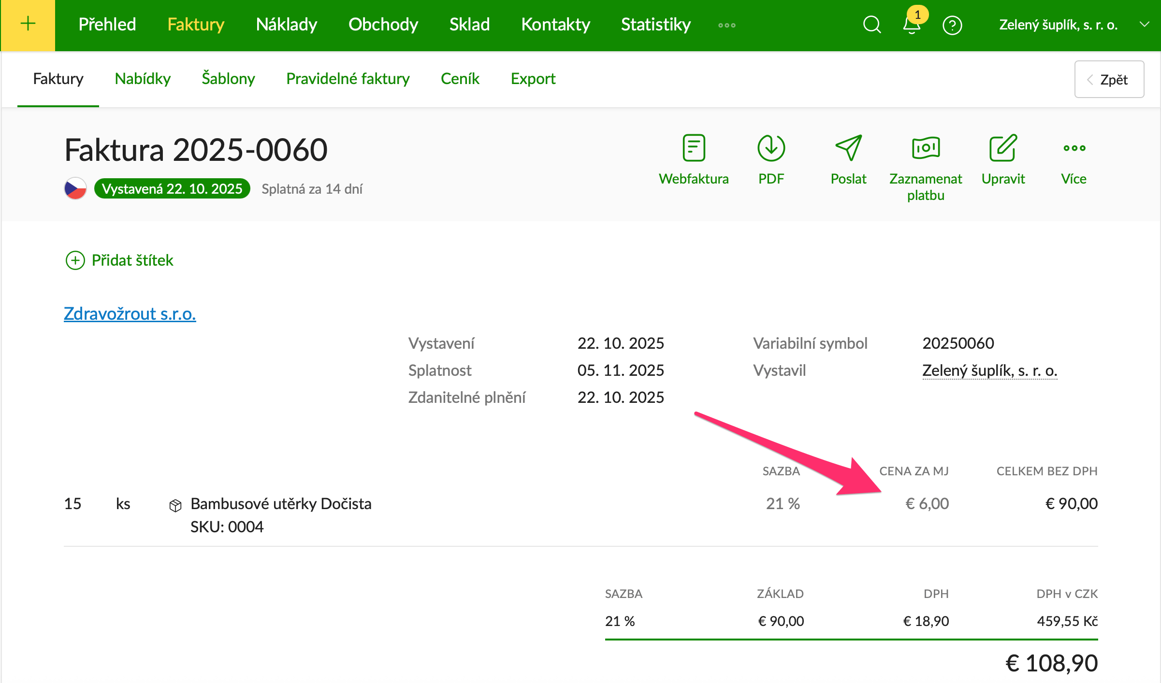
Task: Edit the invoice with Upravit icon
Action: [x=1003, y=148]
